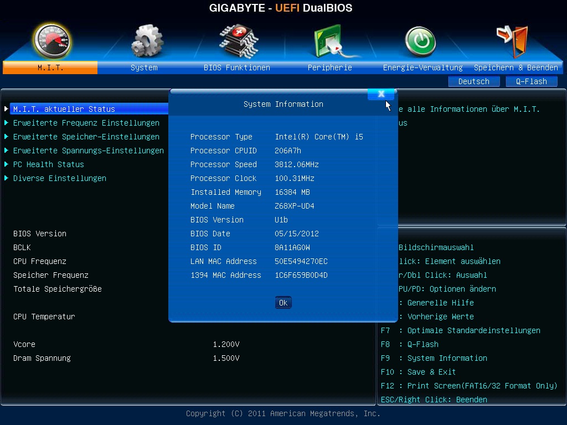
Task: Open the BIOS Funktionen tab
Action: [x=237, y=68]
